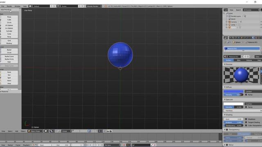The height and width of the screenshot is (147, 262).
Task: Add a Bezier curve
Action: pyautogui.click(x=9, y=50)
